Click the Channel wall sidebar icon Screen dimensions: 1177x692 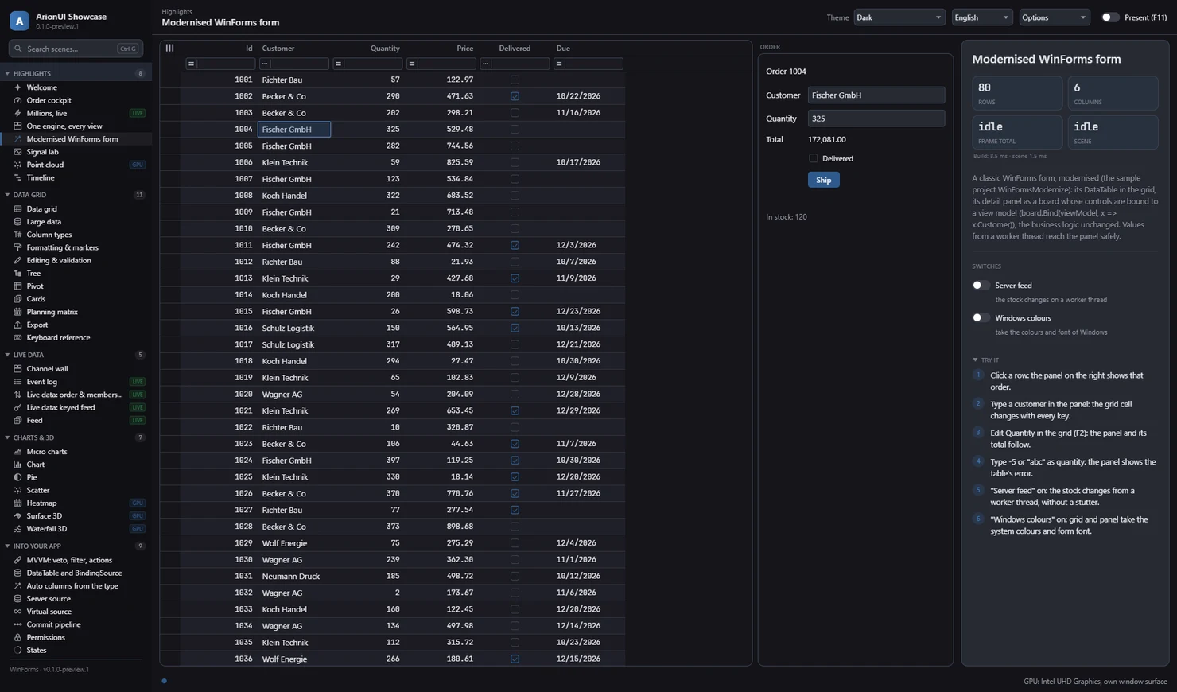tap(17, 369)
